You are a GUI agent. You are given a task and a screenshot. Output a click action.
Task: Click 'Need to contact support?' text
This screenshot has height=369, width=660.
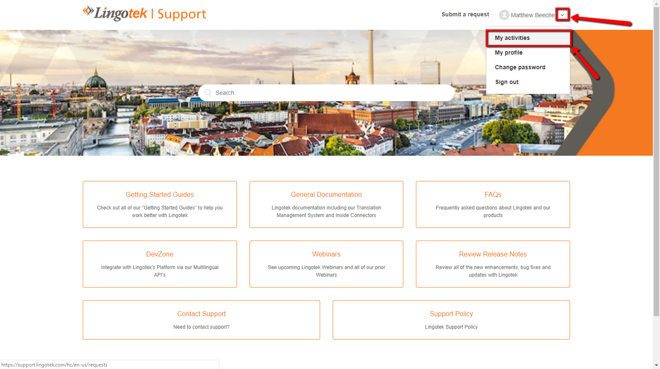point(201,327)
